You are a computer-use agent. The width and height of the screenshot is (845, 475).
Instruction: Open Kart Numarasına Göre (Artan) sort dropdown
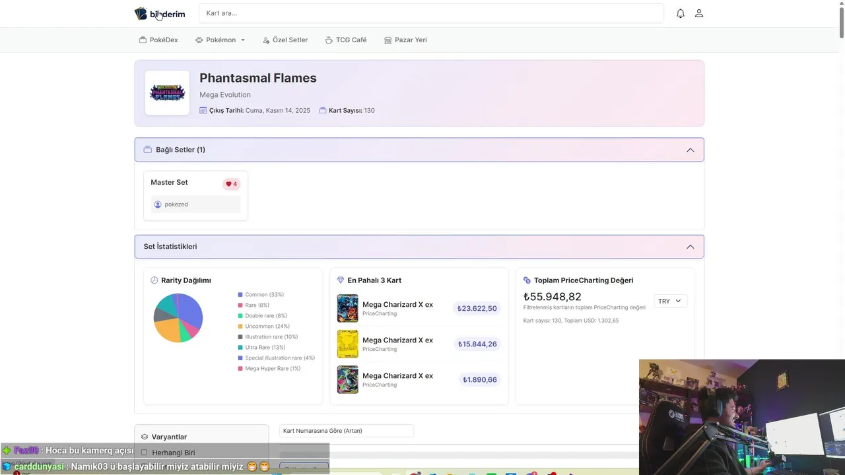pyautogui.click(x=347, y=431)
